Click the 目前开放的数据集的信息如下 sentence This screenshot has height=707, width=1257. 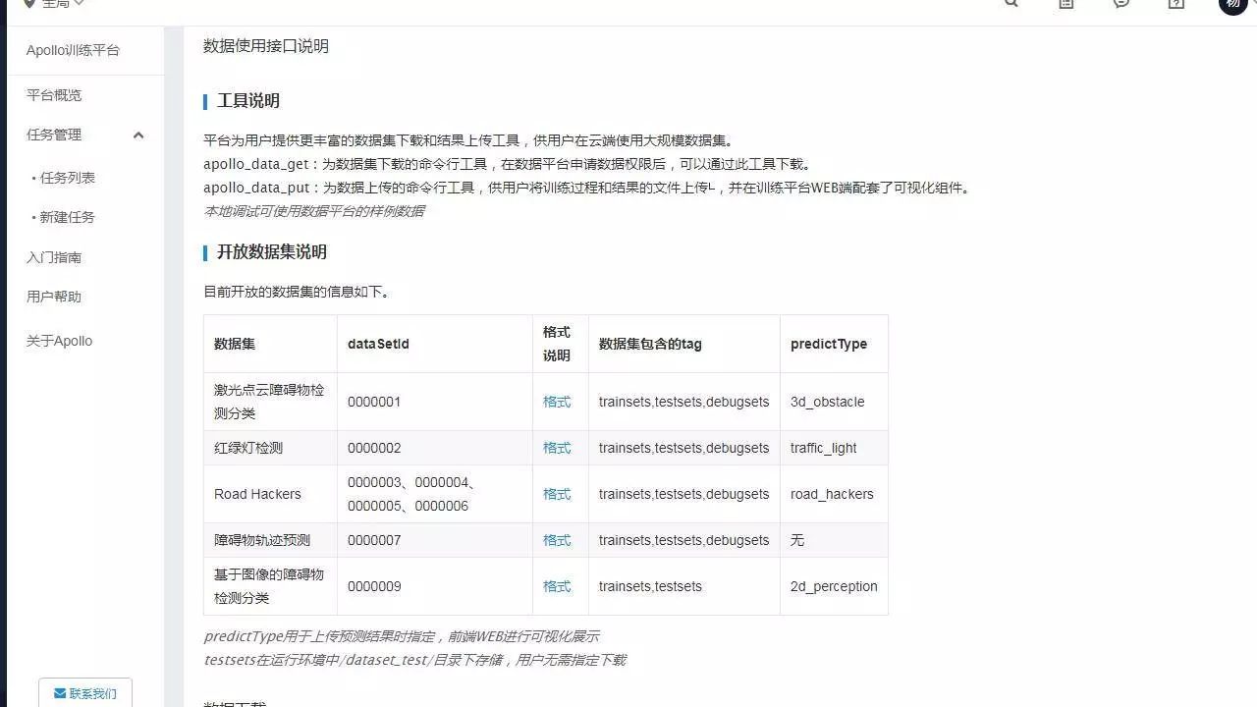(297, 292)
